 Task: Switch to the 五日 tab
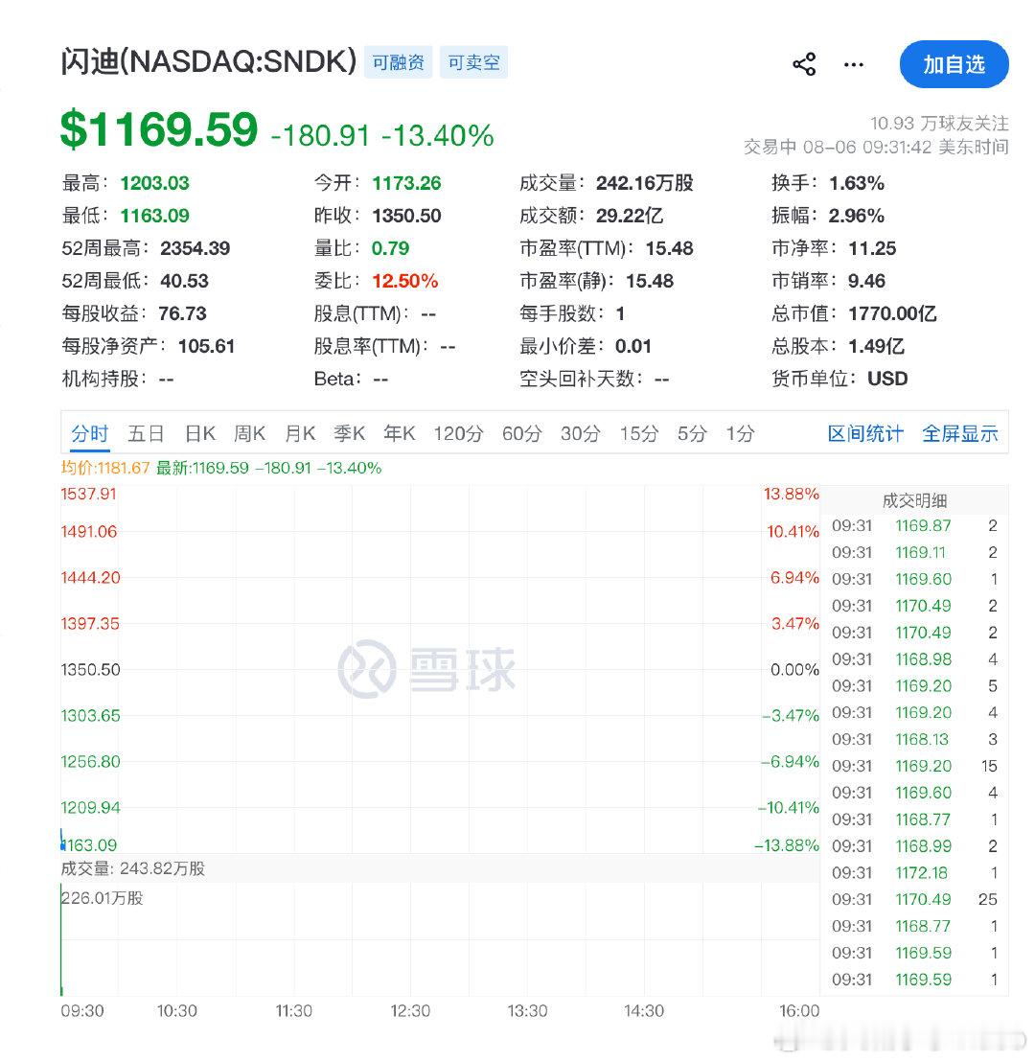point(146,433)
